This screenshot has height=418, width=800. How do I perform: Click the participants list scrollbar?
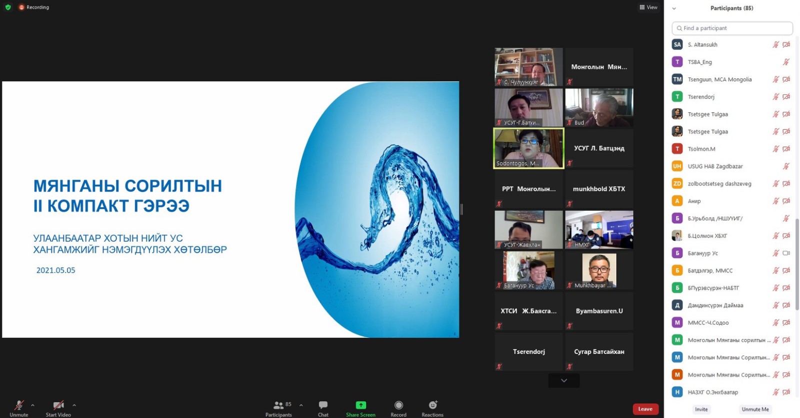(796, 260)
